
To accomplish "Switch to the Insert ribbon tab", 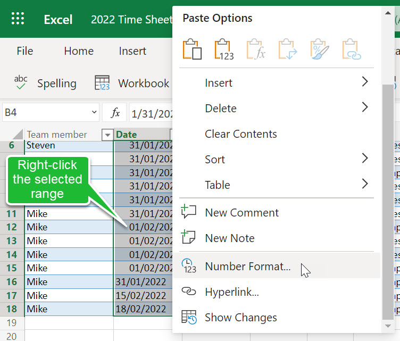I will point(132,51).
